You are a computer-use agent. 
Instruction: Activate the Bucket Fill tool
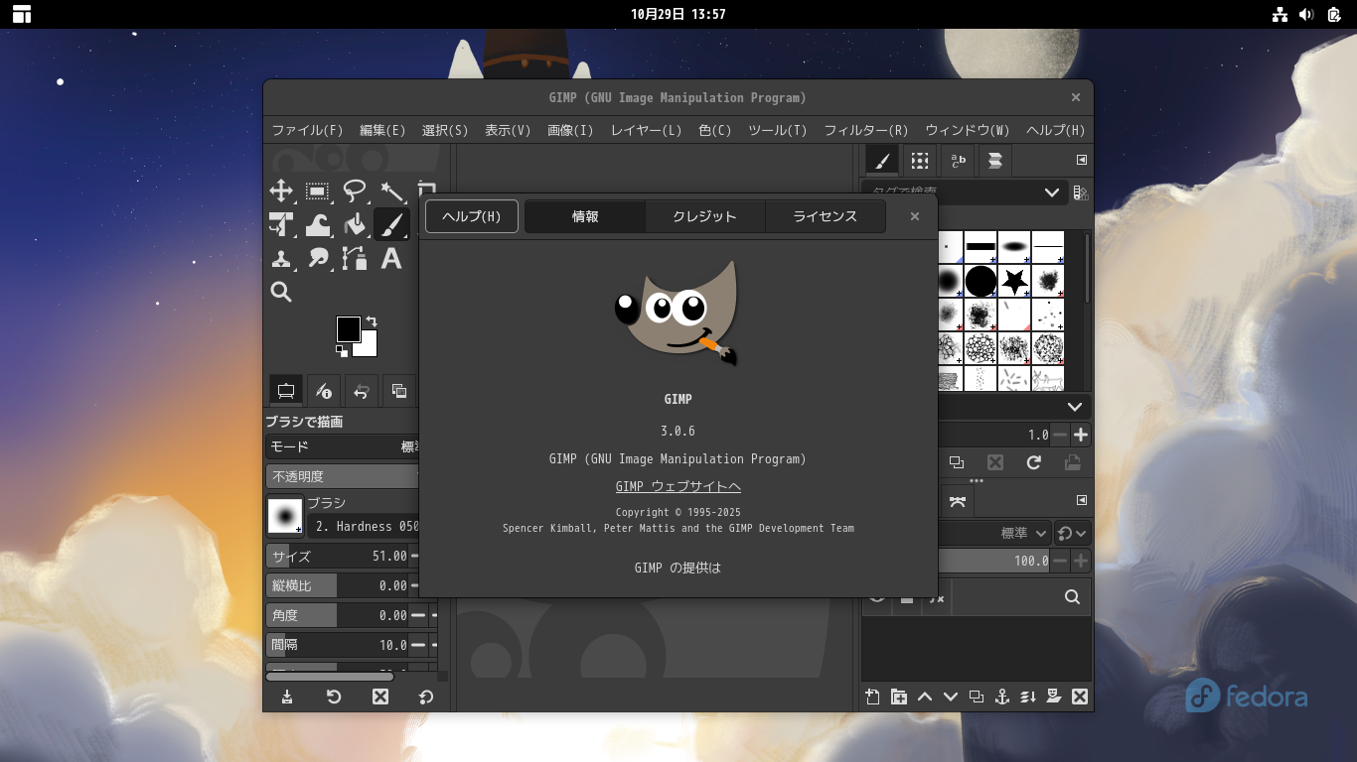(x=355, y=225)
